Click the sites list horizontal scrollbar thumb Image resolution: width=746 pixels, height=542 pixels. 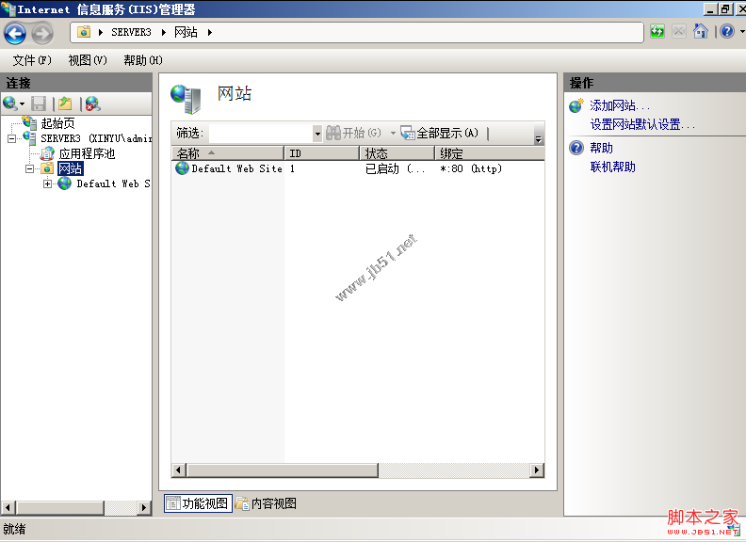pos(283,470)
